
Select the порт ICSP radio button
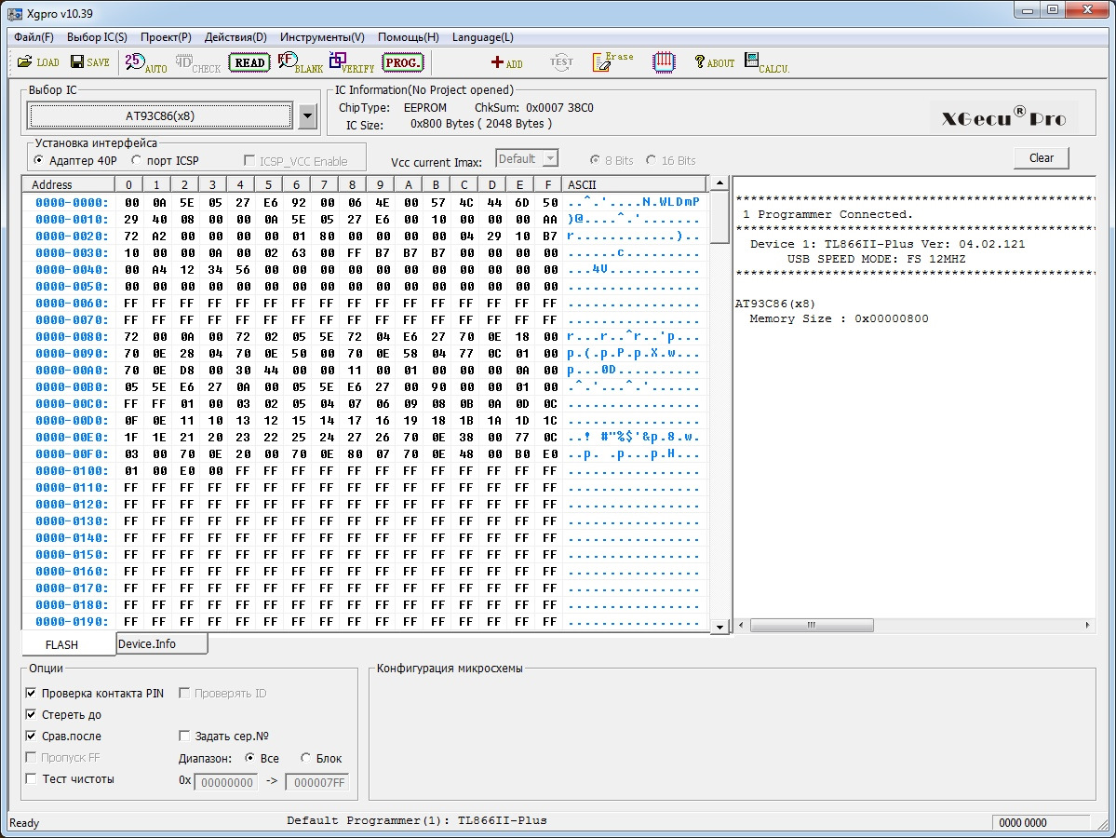click(137, 161)
